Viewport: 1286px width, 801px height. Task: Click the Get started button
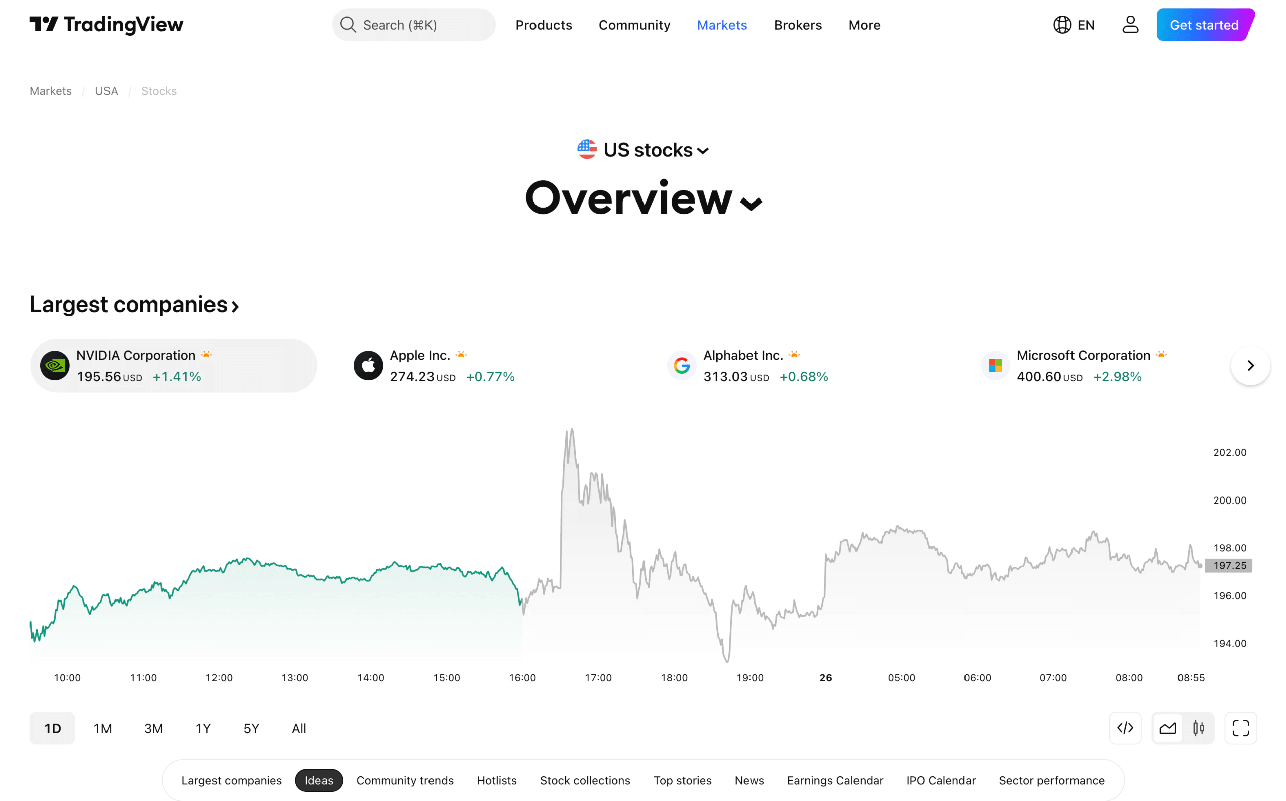(1204, 24)
